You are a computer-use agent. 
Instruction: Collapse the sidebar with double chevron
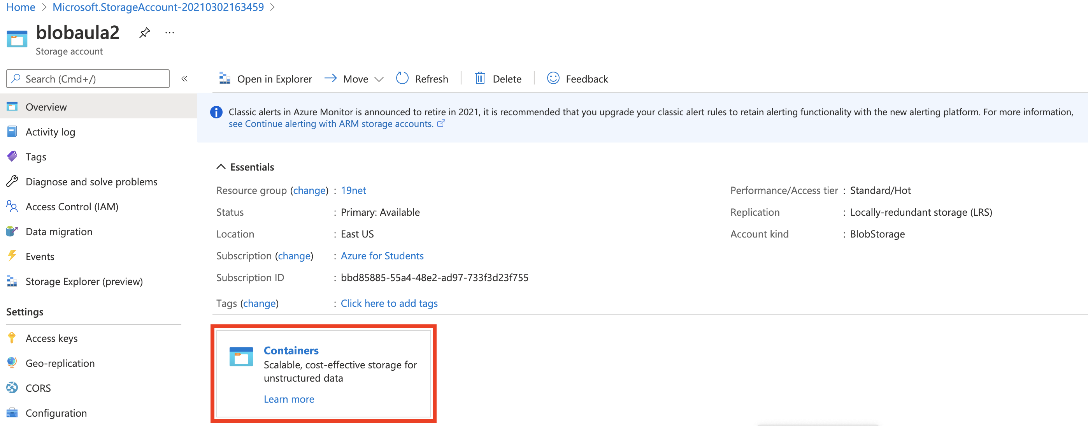184,79
